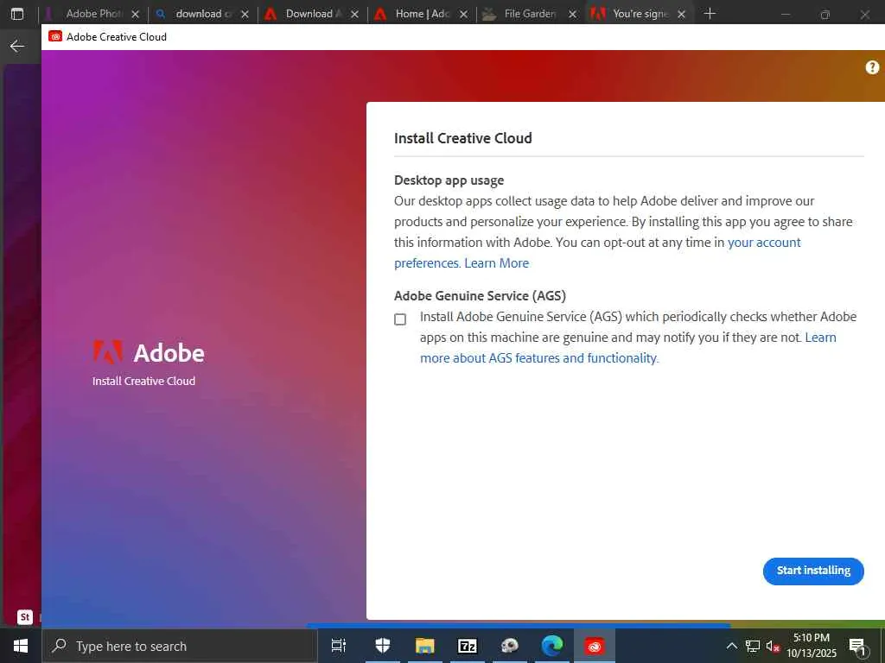Open Task View from the taskbar
This screenshot has width=885, height=663.
click(339, 646)
